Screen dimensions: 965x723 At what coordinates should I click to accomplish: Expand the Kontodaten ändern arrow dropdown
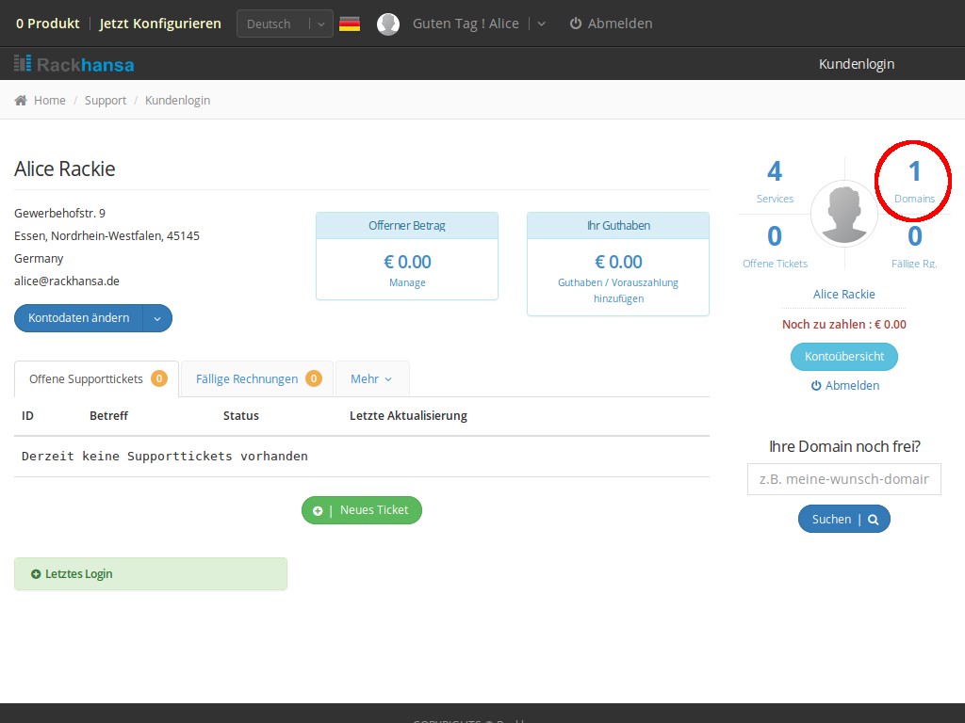tap(157, 318)
